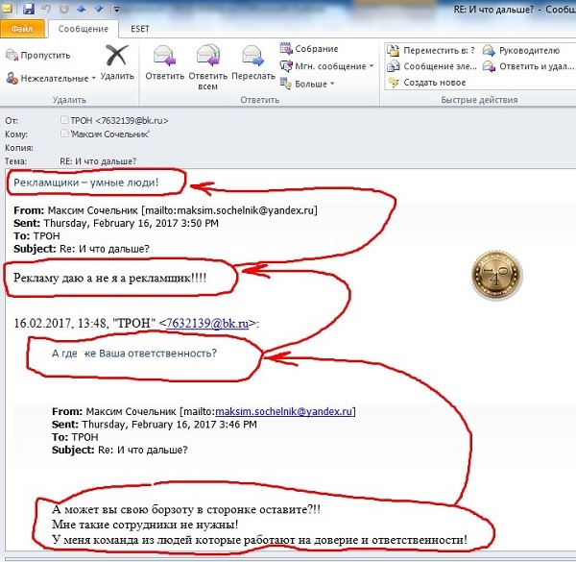Viewport: 576px width, 562px height.
Task: Click the Redo icon in quick access toolbar
Action: click(64, 9)
